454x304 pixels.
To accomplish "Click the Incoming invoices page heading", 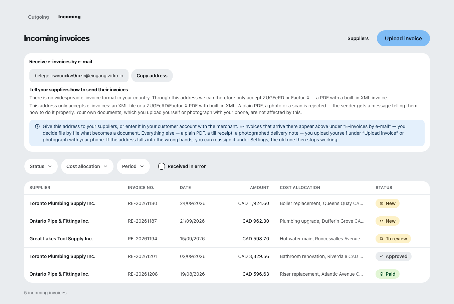I will (x=57, y=38).
